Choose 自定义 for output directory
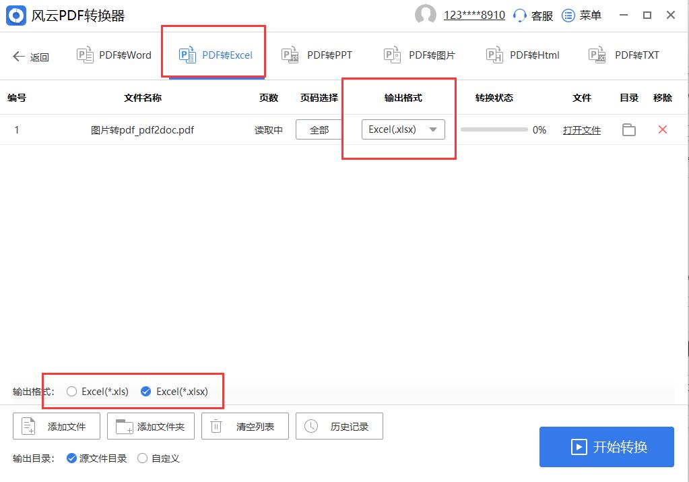689x482 pixels. (141, 458)
